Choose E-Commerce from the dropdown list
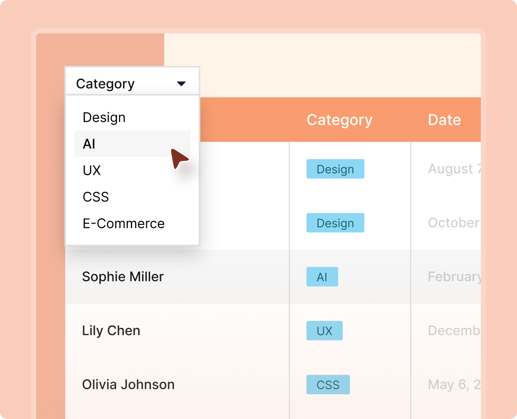This screenshot has width=517, height=419. pos(123,223)
